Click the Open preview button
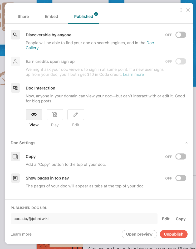This screenshot has height=249, width=196. tap(139, 234)
